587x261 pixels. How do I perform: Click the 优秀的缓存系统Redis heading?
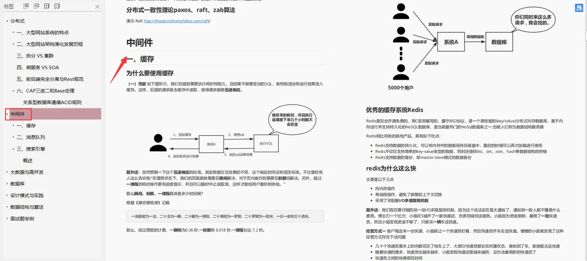click(x=395, y=110)
